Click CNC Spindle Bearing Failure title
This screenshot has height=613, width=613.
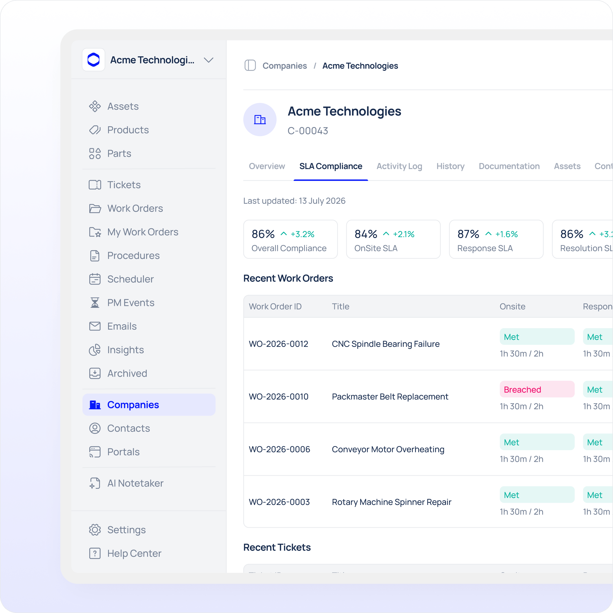click(x=386, y=344)
